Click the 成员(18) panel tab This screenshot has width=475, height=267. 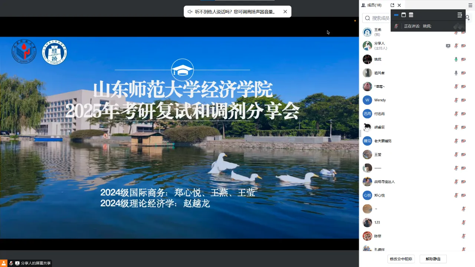point(371,5)
